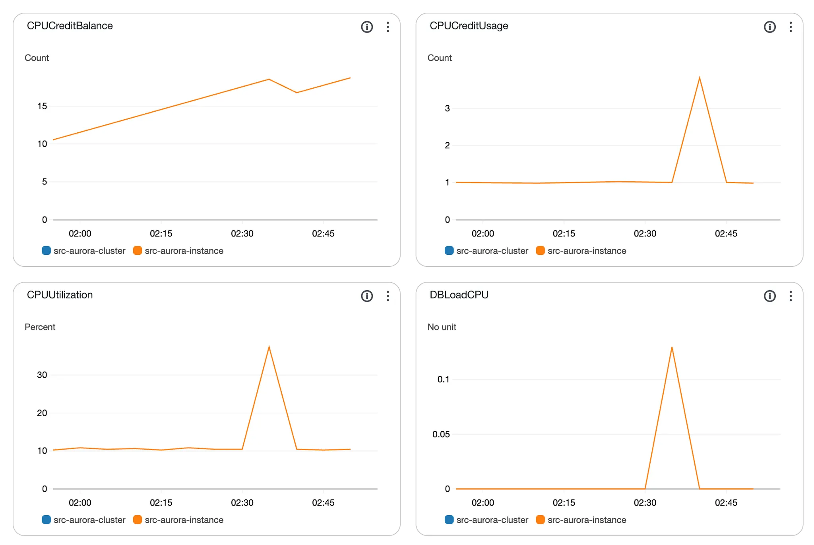Open DBLoadCPU widget actions menu
Image resolution: width=814 pixels, height=545 pixels.
791,296
